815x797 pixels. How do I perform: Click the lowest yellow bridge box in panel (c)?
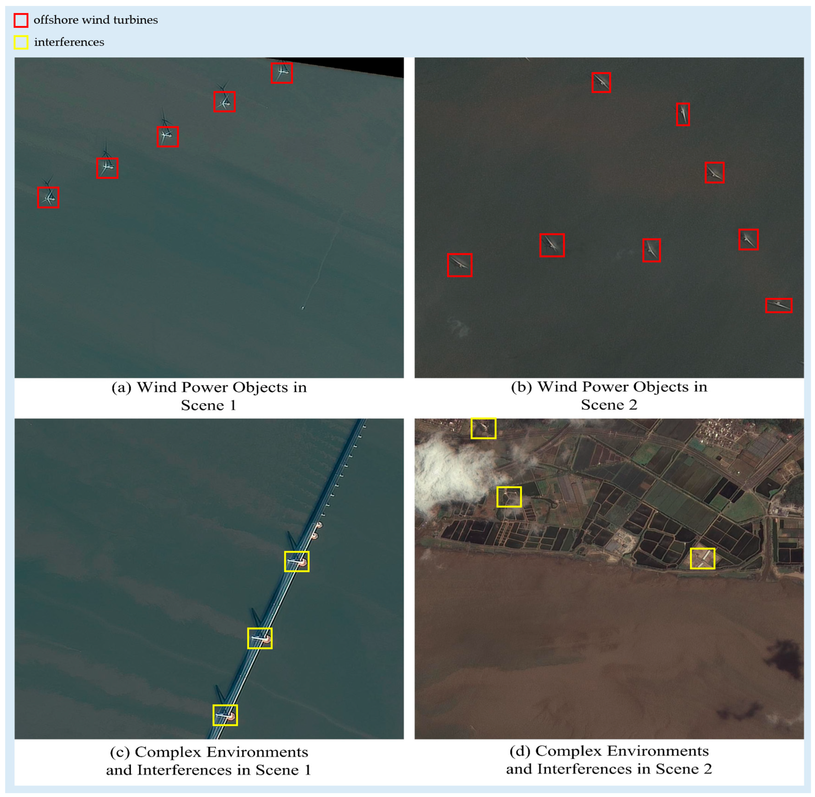225,715
